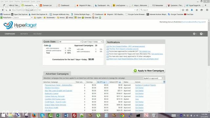Open uTorrent from the taskbar

click(98, 115)
